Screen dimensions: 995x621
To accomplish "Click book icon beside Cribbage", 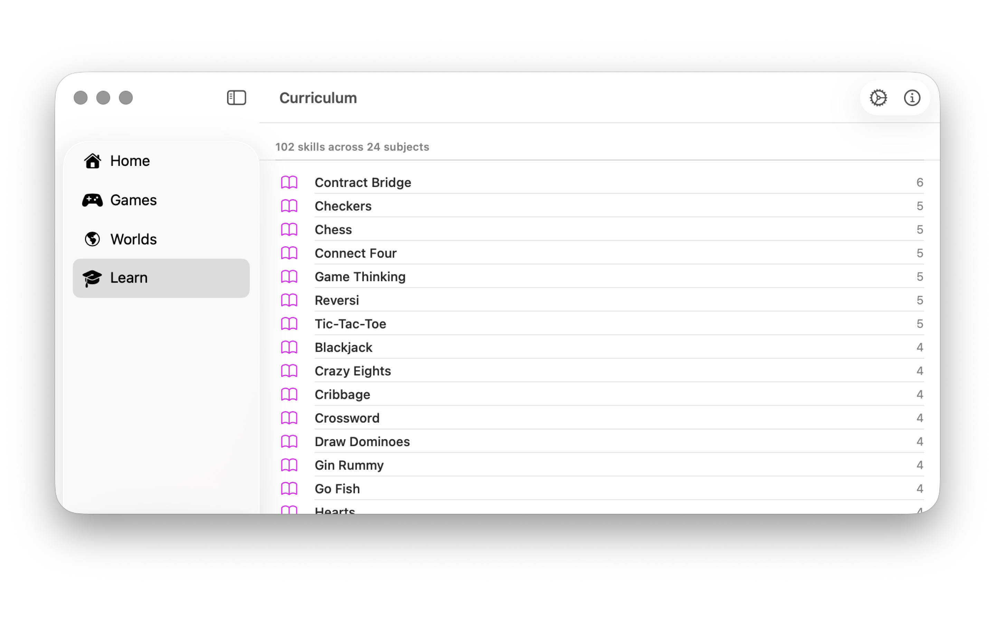I will [289, 394].
